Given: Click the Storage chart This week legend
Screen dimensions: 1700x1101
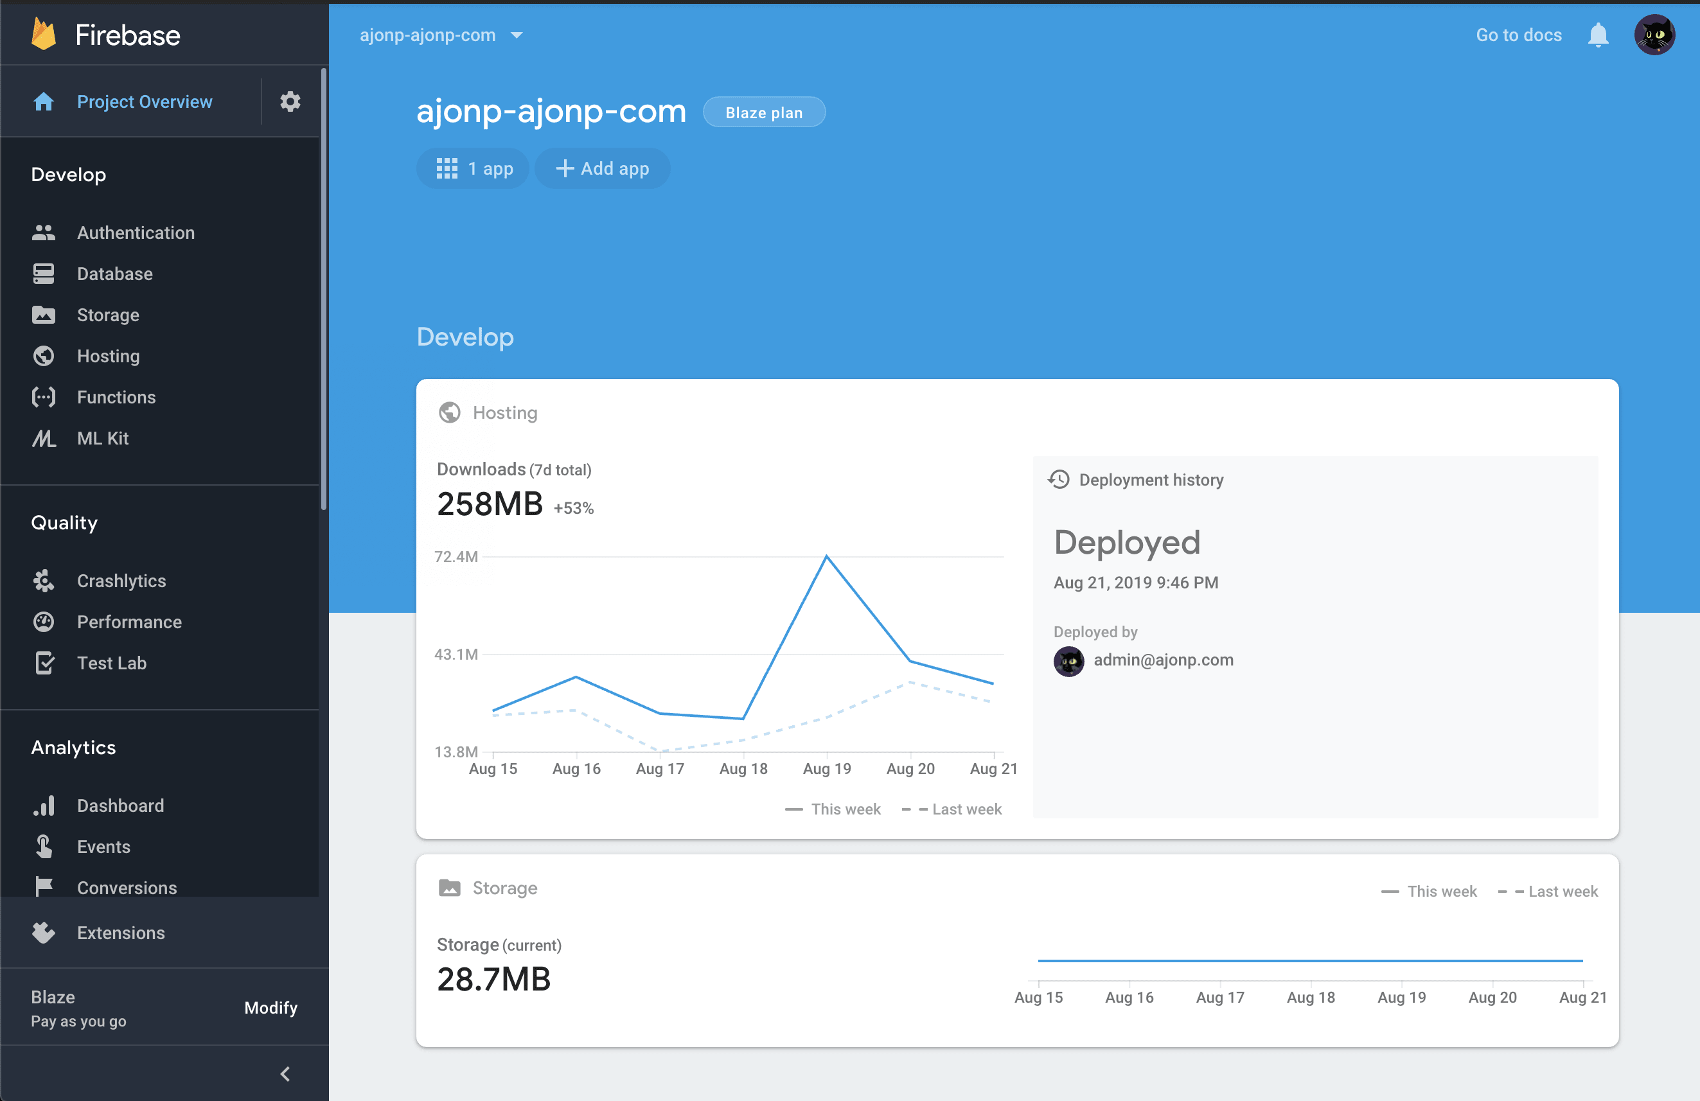Looking at the screenshot, I should tap(1429, 891).
